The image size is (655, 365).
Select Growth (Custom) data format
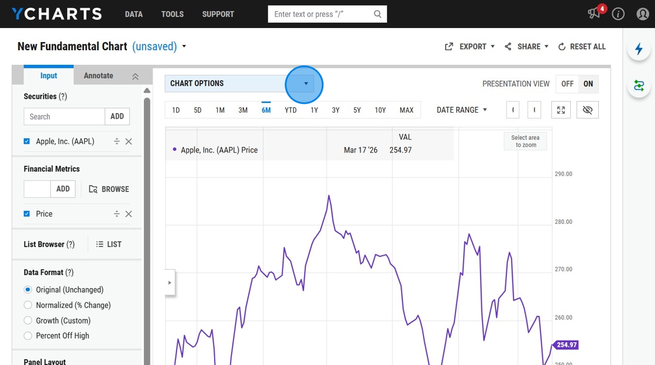28,321
